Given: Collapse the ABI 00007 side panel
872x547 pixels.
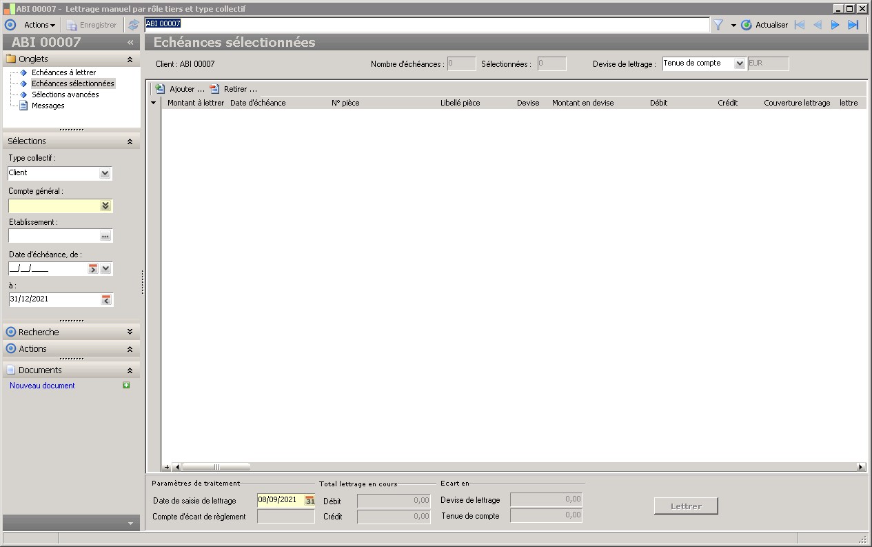Looking at the screenshot, I should (x=130, y=42).
